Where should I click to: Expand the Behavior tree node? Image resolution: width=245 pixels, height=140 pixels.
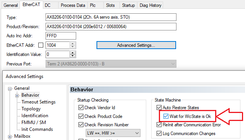(17, 95)
